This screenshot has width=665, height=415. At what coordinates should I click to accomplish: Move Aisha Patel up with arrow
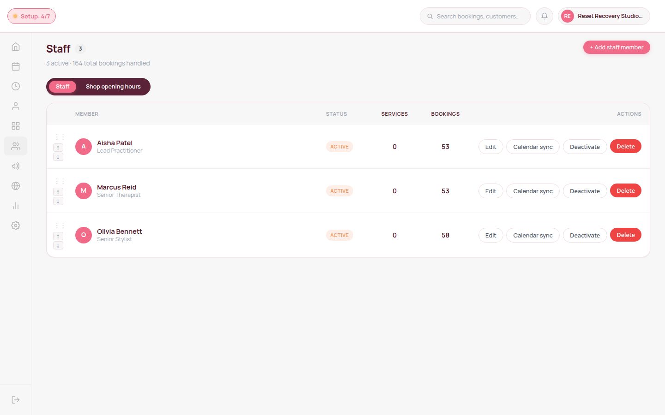tap(58, 148)
